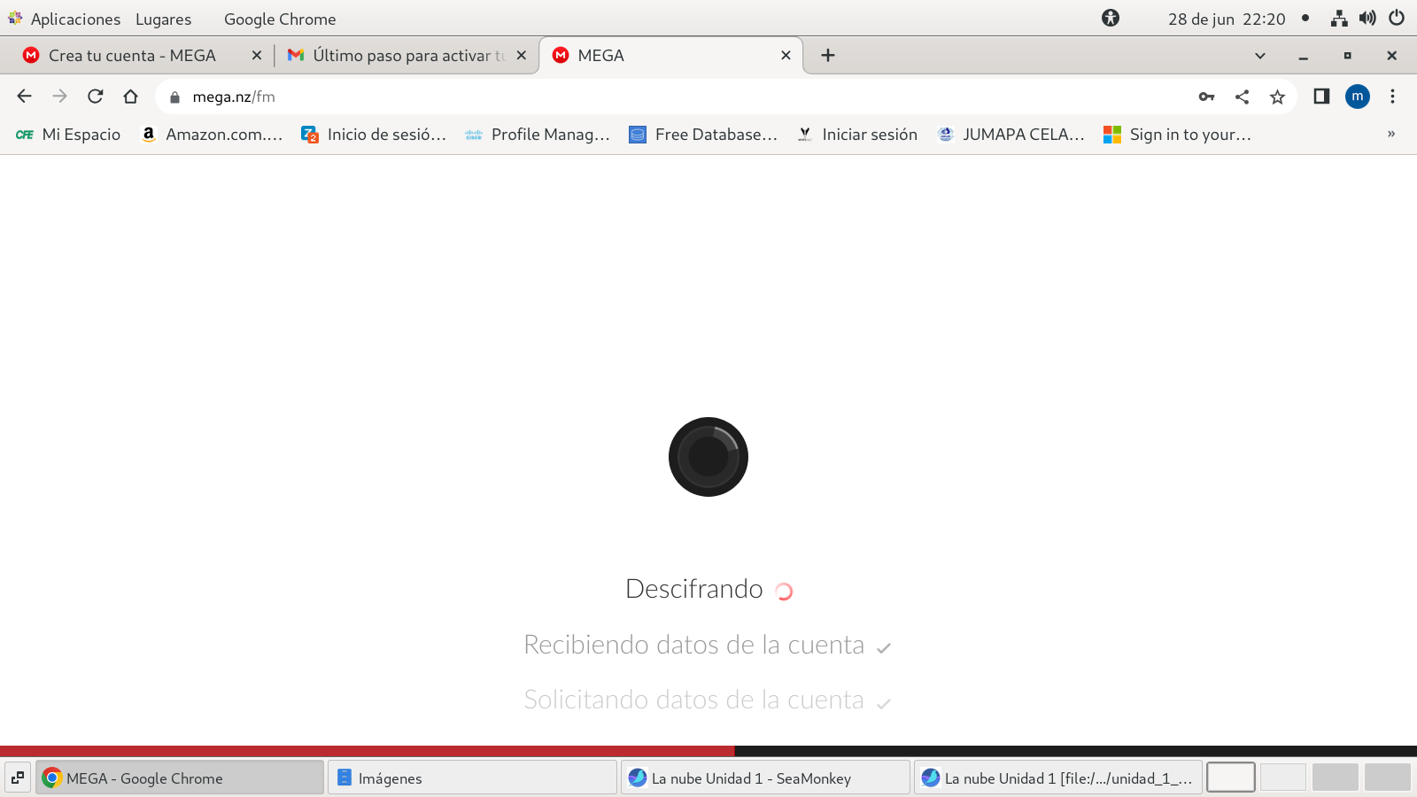Open Amazon.com bookmark
Image resolution: width=1417 pixels, height=797 pixels.
(x=213, y=135)
